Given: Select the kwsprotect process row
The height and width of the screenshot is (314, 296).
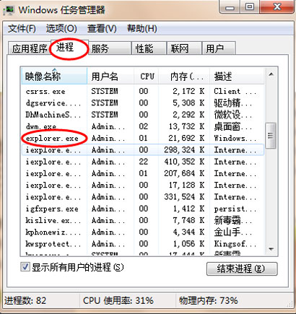Looking at the screenshot, I should click(x=143, y=244).
